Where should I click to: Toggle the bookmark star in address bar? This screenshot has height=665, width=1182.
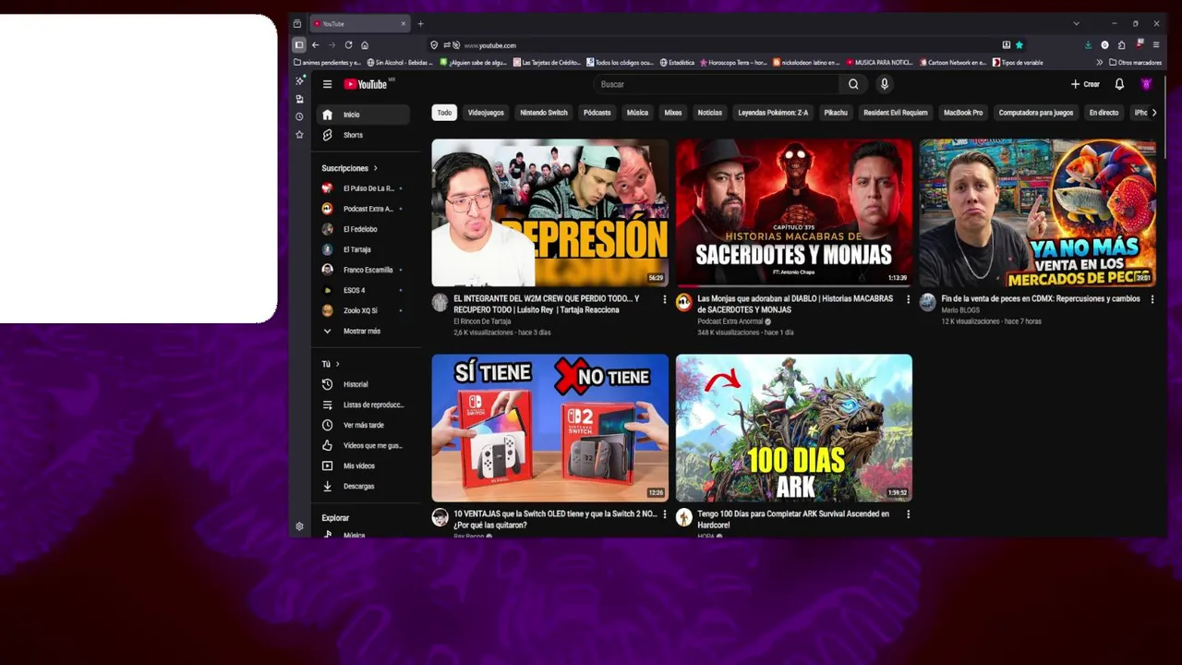[x=1019, y=44]
